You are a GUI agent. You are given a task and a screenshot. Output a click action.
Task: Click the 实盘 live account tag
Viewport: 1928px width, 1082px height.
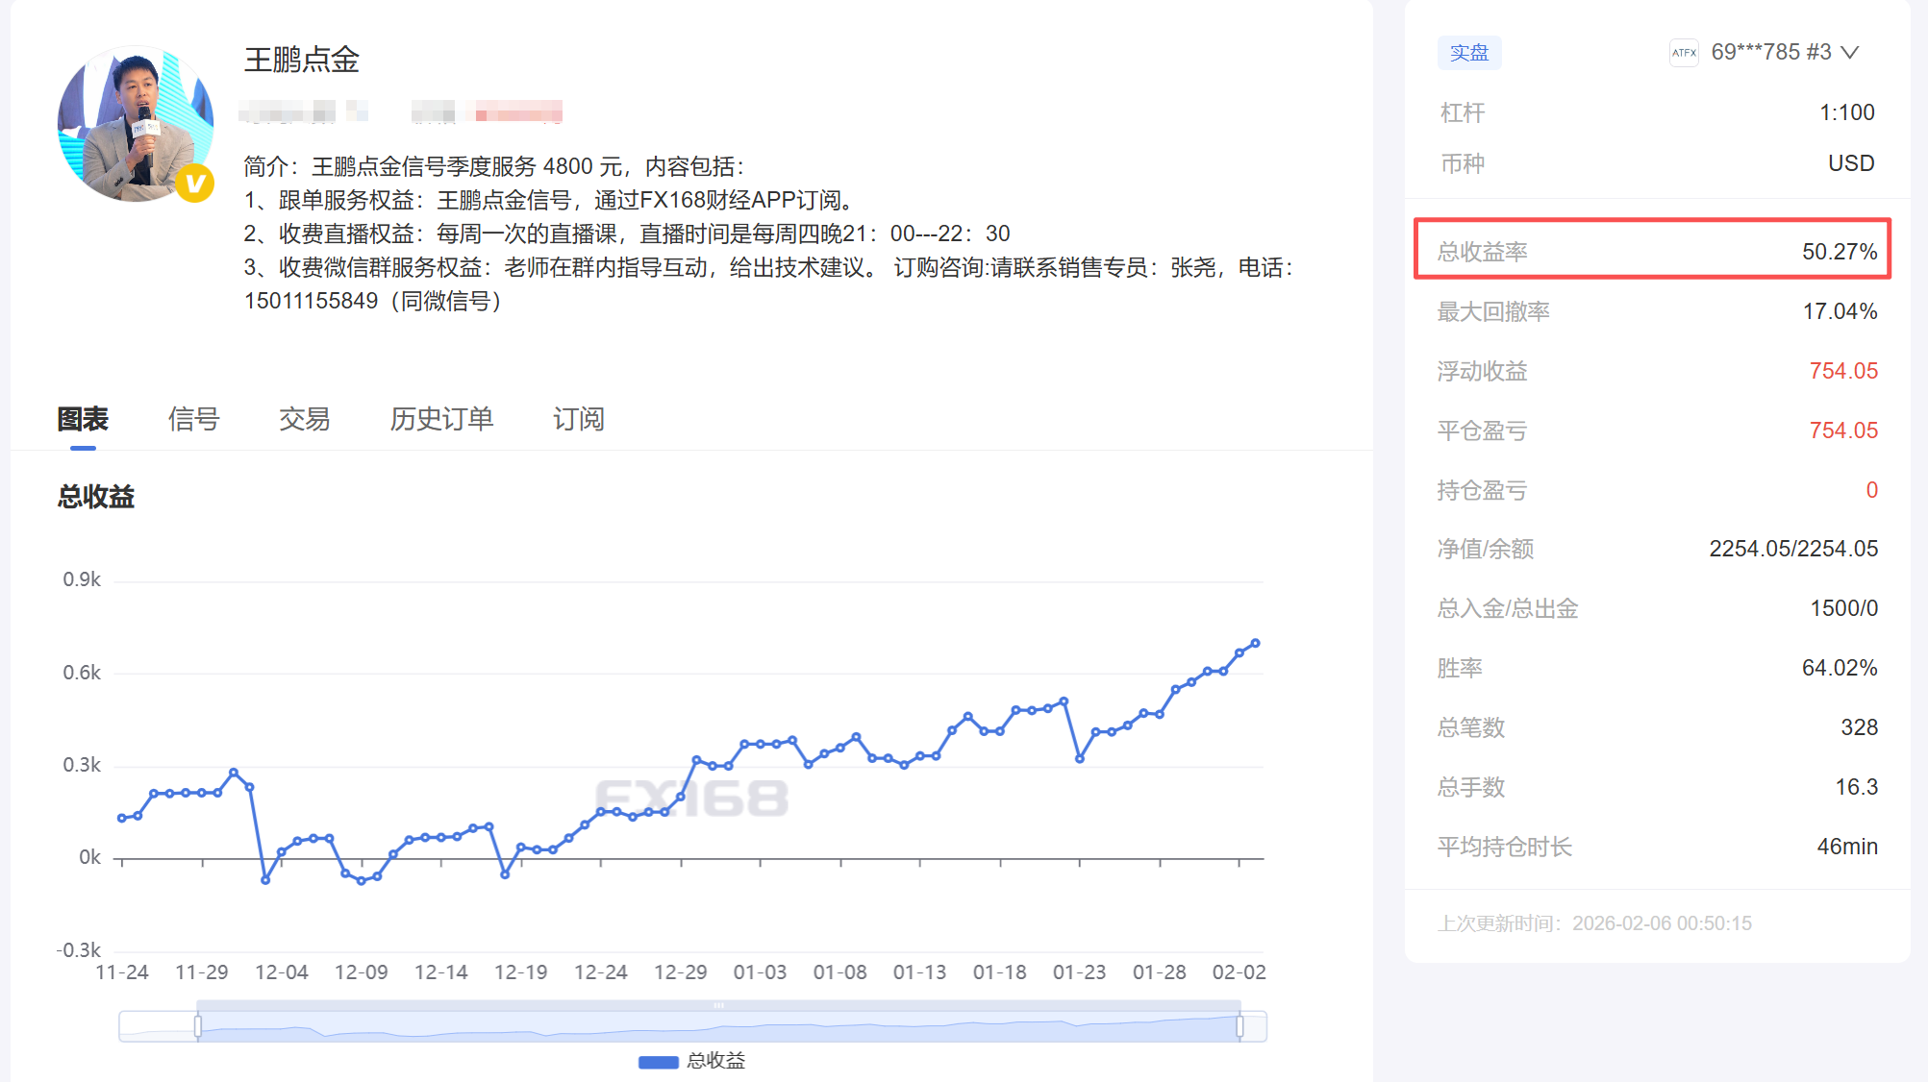(x=1468, y=53)
